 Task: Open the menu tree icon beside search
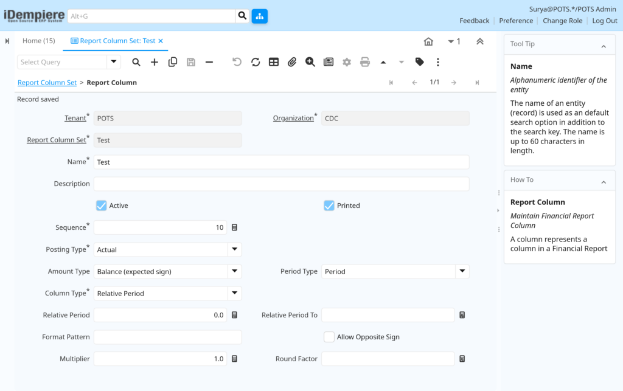259,16
